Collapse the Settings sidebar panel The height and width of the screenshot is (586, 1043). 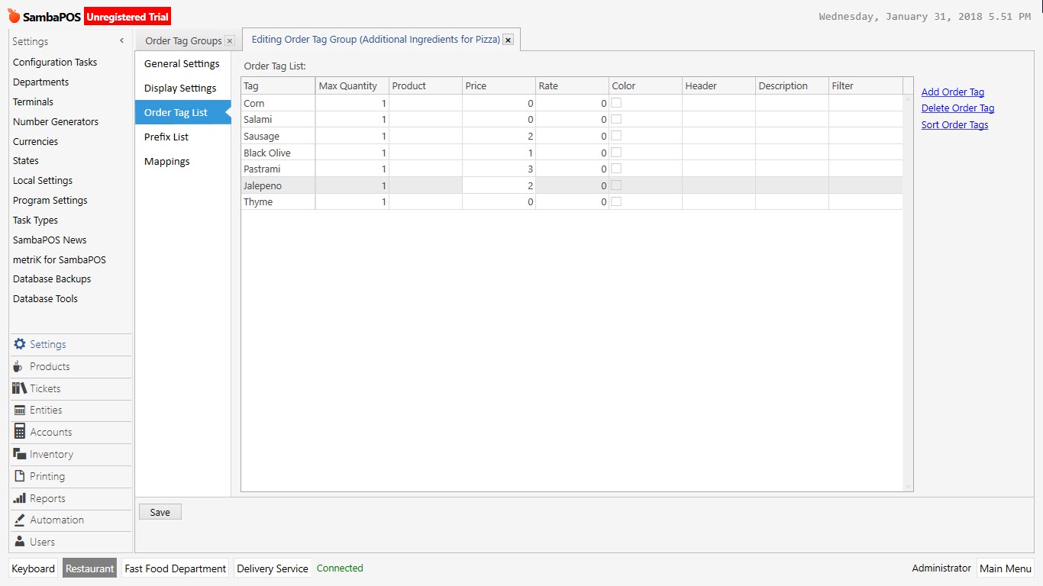121,40
